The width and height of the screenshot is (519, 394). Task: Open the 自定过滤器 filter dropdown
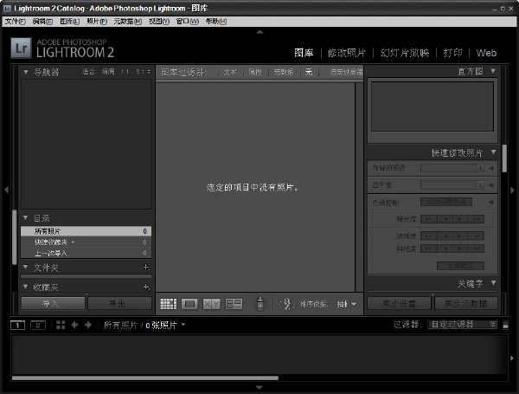pyautogui.click(x=463, y=325)
